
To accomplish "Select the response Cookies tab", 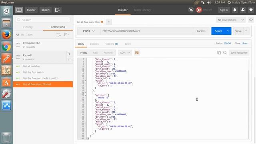I will point(94,44).
